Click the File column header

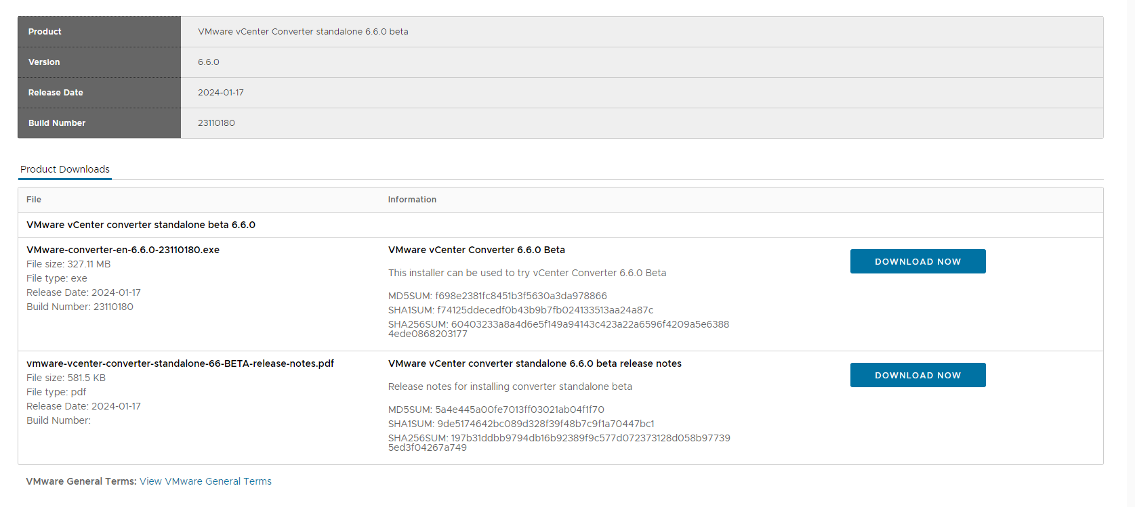click(x=34, y=200)
